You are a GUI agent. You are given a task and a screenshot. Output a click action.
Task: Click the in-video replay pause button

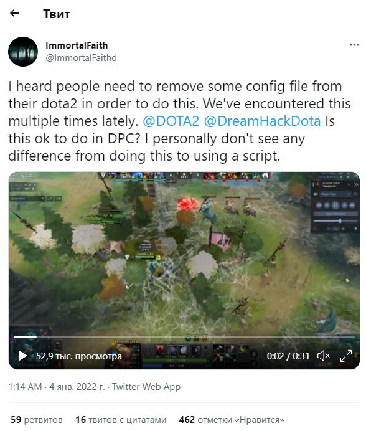[x=335, y=205]
